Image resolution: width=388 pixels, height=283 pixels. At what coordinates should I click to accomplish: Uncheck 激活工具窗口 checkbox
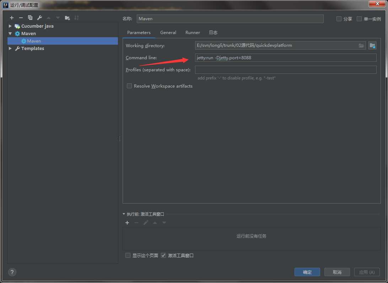coord(163,255)
